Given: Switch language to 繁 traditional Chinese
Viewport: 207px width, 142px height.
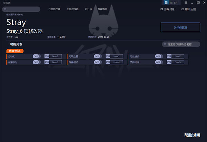Looking at the screenshot, I should pos(171,3).
